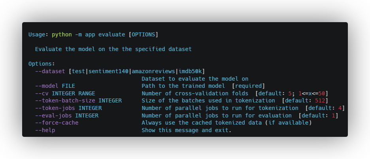The width and height of the screenshot is (370, 159).
Task: Click the "Options:" heading
Action: (x=42, y=64)
